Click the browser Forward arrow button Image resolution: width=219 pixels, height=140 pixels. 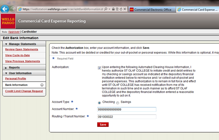coord(13,9)
